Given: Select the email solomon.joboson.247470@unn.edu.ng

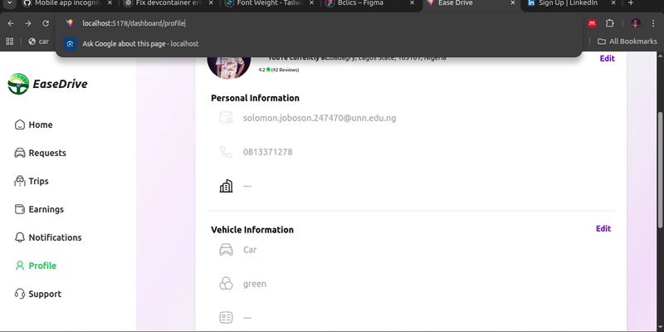Looking at the screenshot, I should [320, 118].
